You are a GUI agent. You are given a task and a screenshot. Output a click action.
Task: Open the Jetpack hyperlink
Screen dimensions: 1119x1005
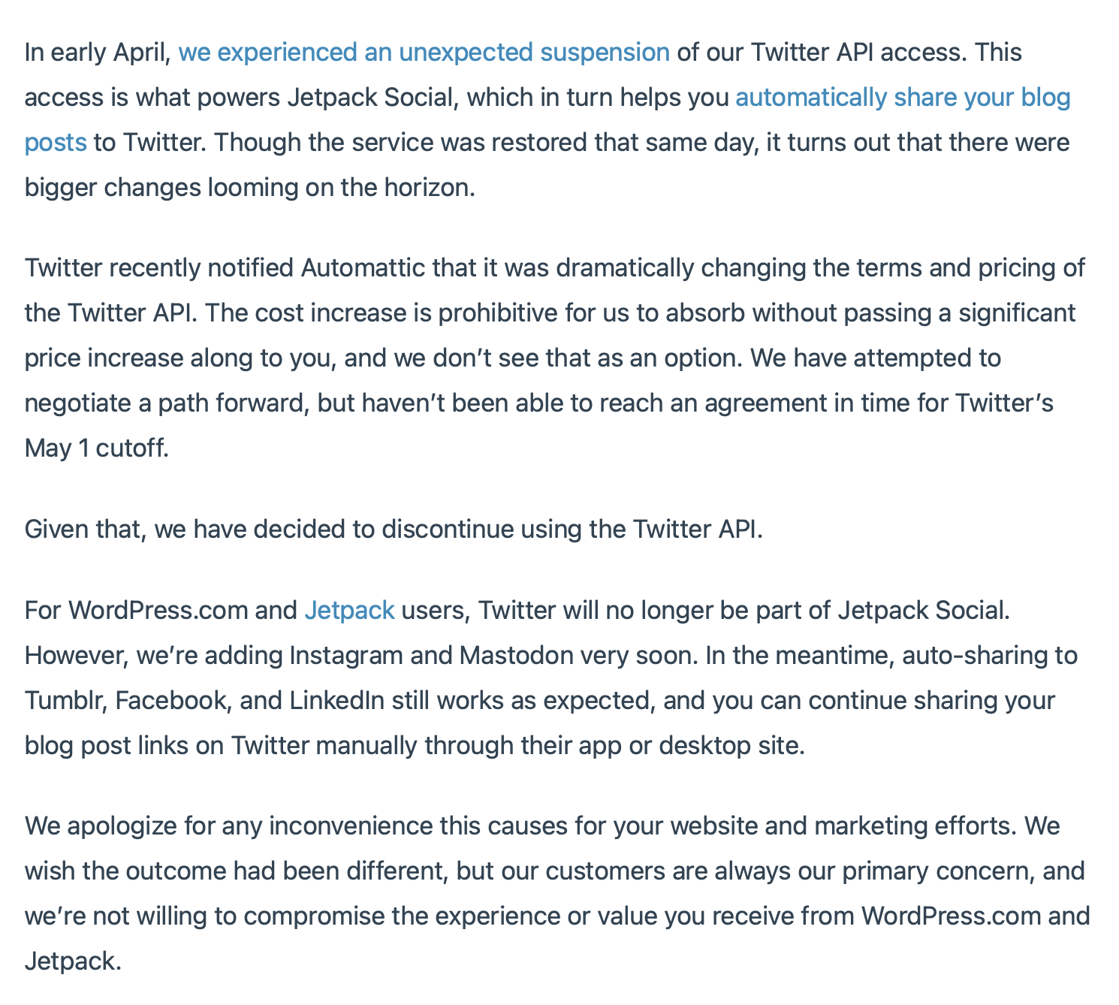pyautogui.click(x=349, y=610)
